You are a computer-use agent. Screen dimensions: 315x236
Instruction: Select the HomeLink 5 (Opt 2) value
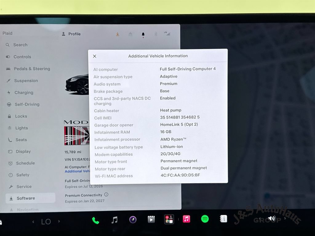[x=179, y=124]
